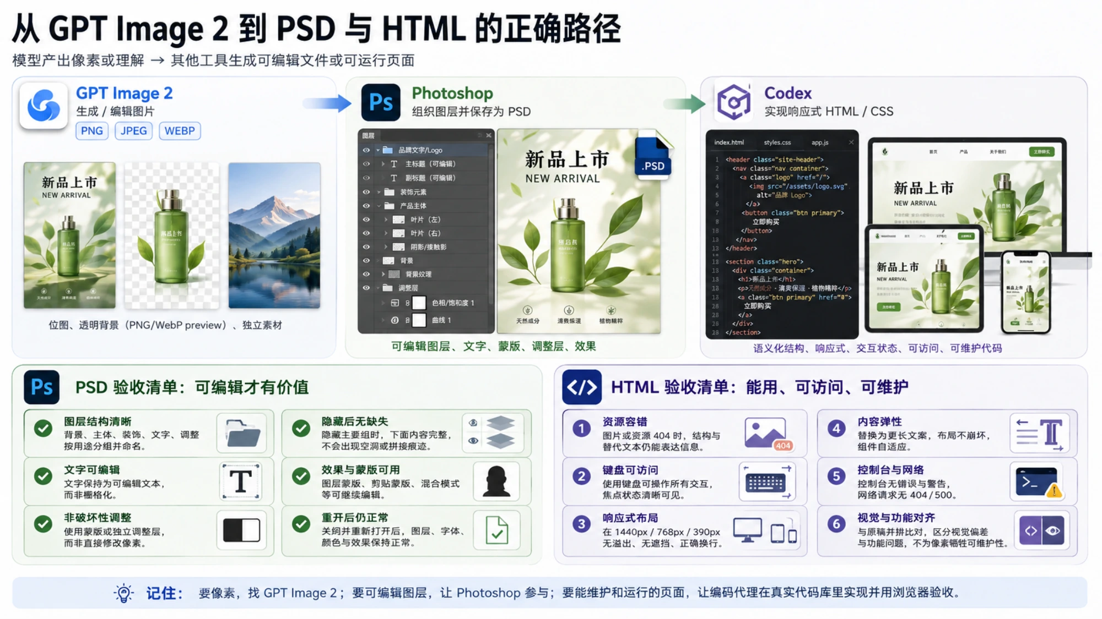Hide the 调整层 group
Image resolution: width=1102 pixels, height=619 pixels.
pos(366,288)
